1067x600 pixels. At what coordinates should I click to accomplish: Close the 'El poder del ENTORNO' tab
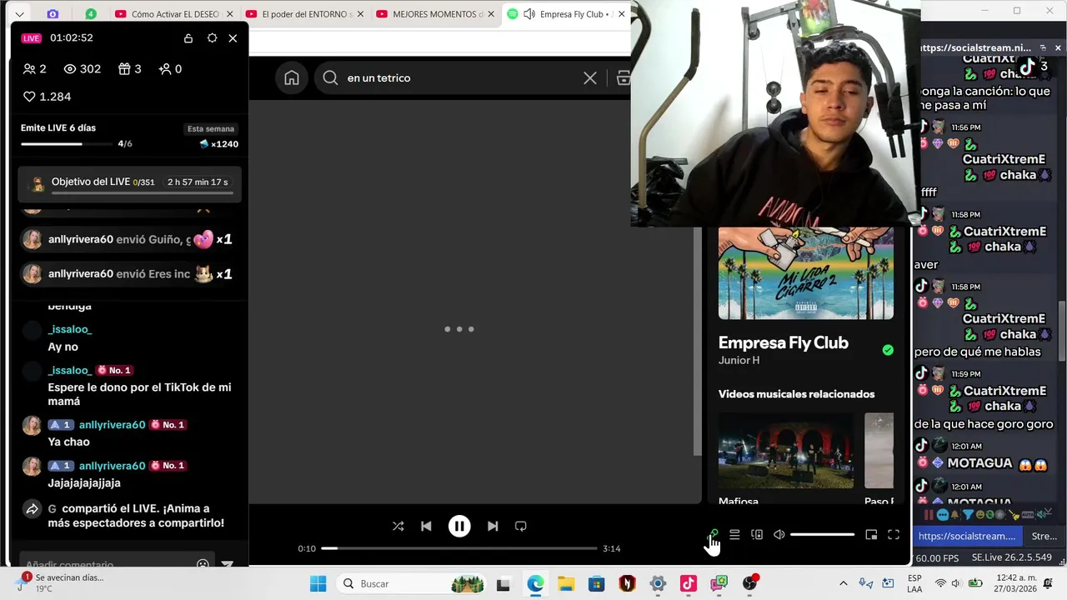coord(361,14)
